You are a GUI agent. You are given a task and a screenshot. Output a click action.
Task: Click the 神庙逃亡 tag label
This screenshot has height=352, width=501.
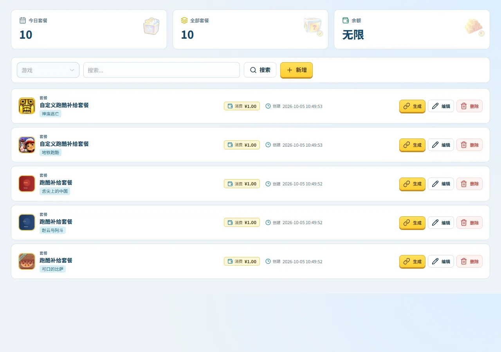(x=50, y=114)
